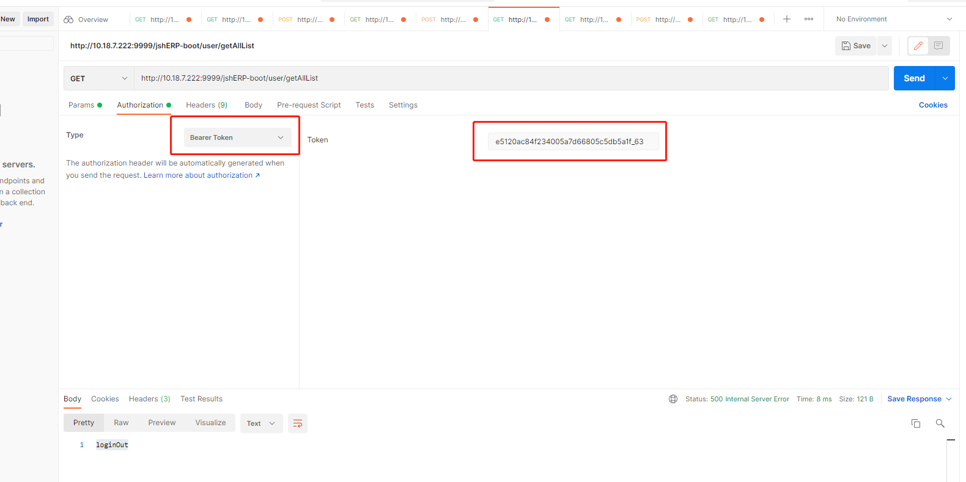Click the Overview tab icon

click(68, 20)
